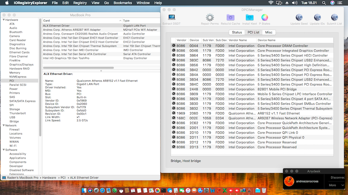The width and height of the screenshot is (348, 195).
Task: Open the File menu
Action: [55, 3]
